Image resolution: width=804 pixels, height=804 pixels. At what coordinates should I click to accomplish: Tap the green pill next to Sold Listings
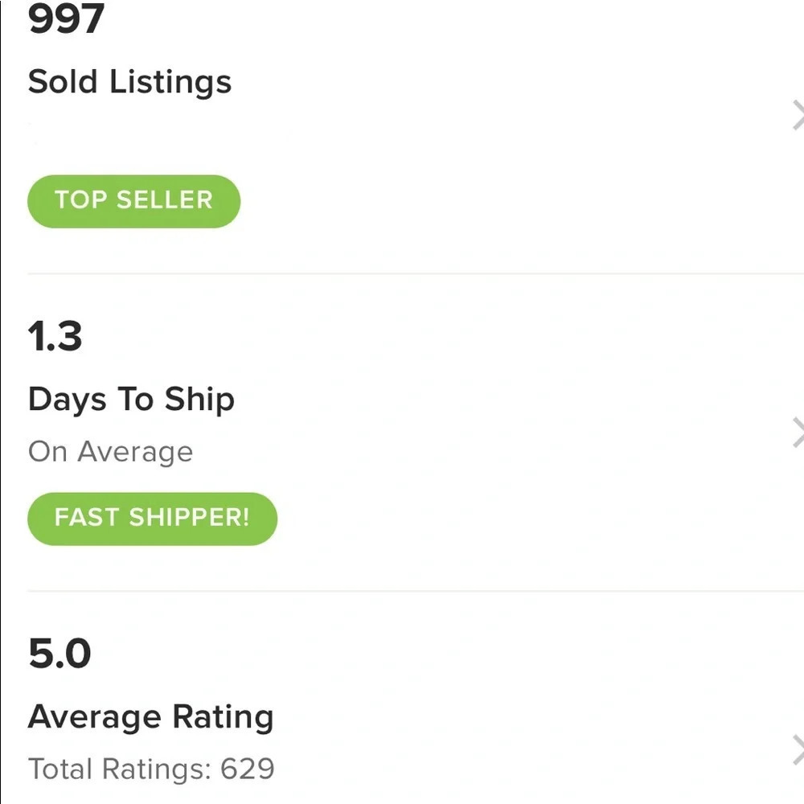tap(133, 201)
